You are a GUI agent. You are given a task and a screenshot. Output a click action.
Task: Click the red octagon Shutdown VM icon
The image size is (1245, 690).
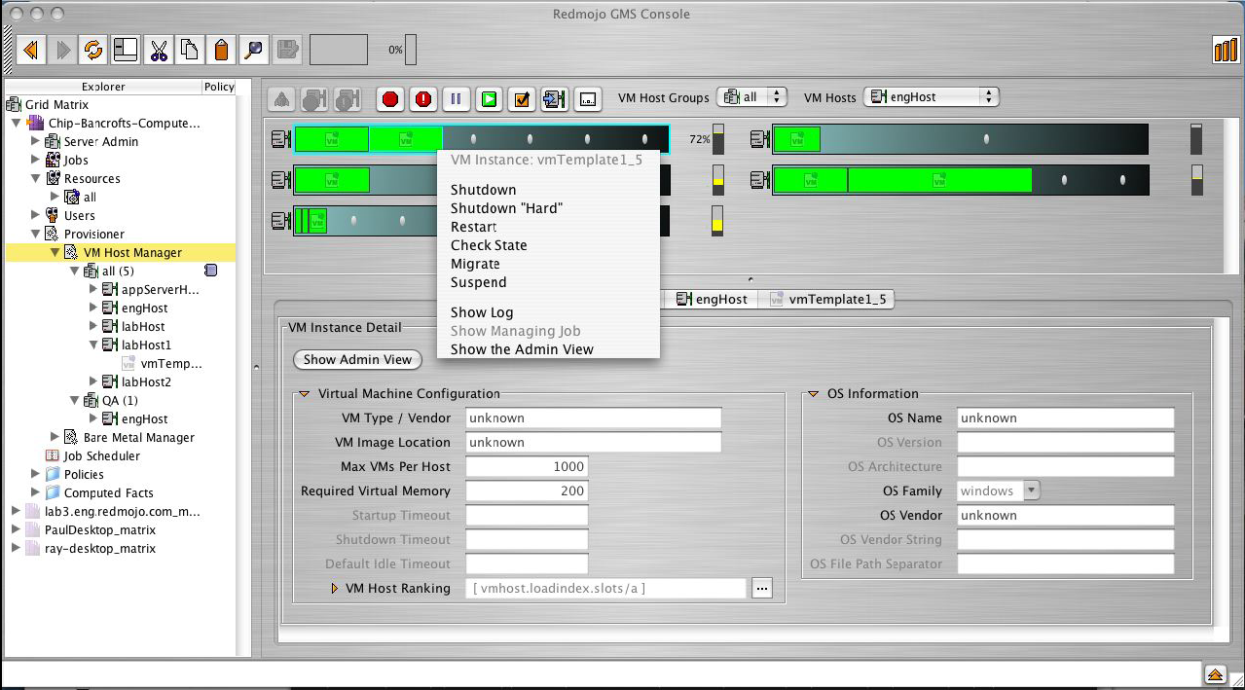[390, 98]
